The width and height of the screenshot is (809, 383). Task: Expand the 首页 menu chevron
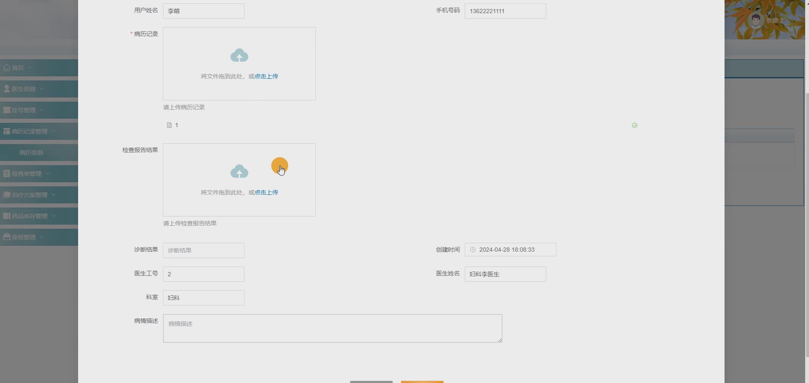(30, 68)
